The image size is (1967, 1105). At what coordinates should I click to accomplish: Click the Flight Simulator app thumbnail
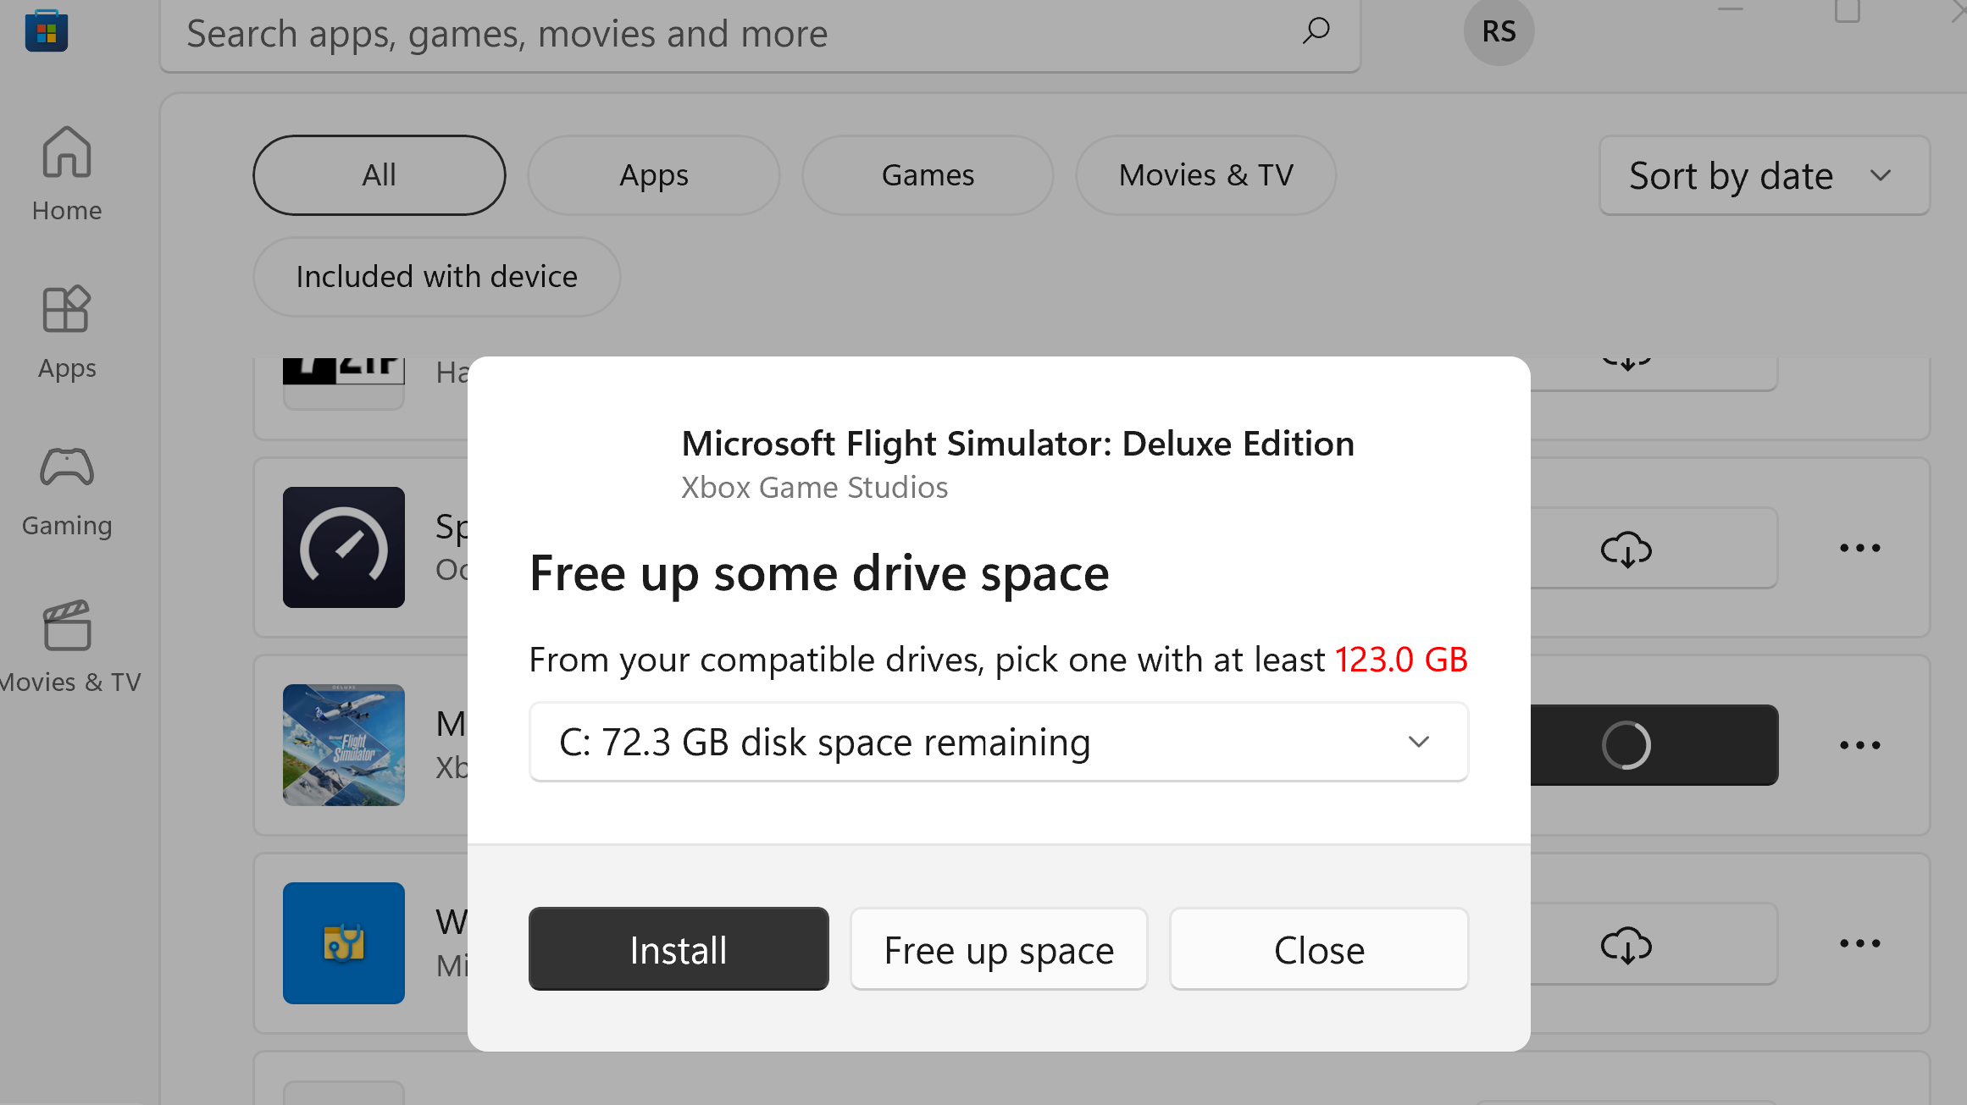pyautogui.click(x=344, y=745)
